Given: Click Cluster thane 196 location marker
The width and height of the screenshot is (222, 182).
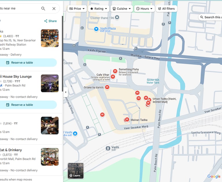Looking at the screenshot, I should (117, 18).
